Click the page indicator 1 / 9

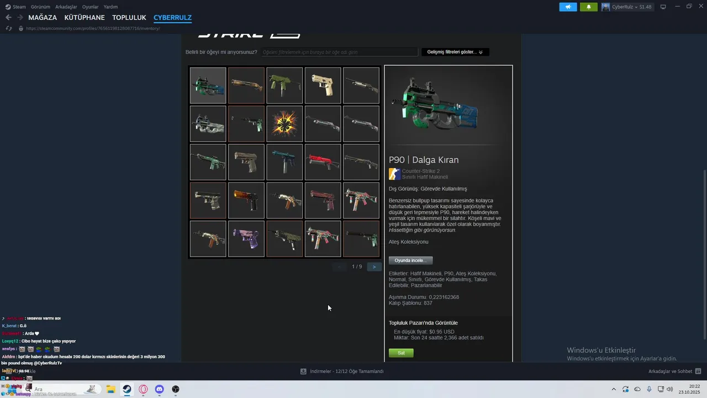(x=357, y=266)
